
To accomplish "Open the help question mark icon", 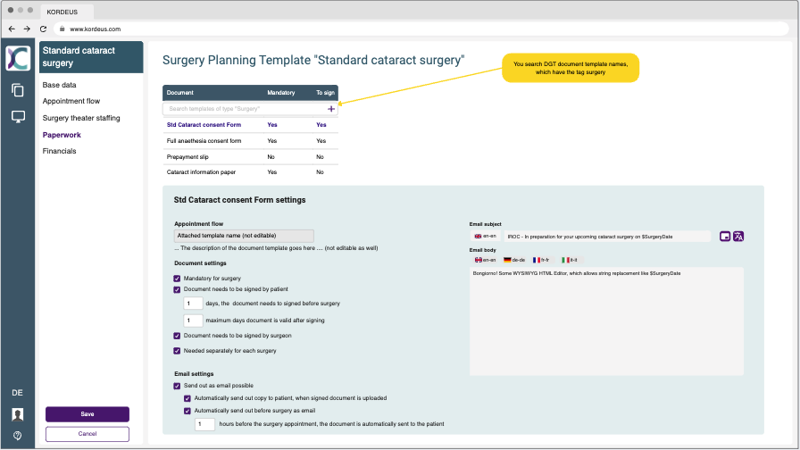I will 18,436.
